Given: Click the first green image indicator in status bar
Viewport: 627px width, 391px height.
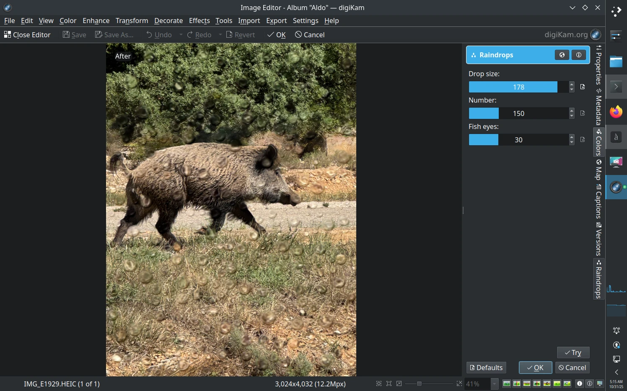Looking at the screenshot, I should coord(506,383).
